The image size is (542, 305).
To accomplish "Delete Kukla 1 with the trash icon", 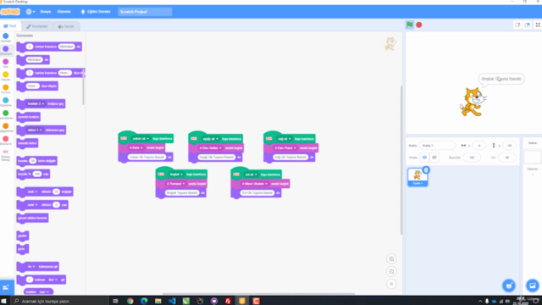I will (426, 169).
